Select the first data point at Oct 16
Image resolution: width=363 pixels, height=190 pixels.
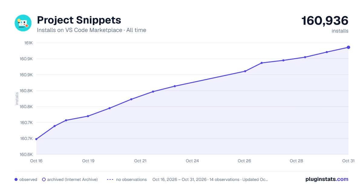click(x=36, y=139)
